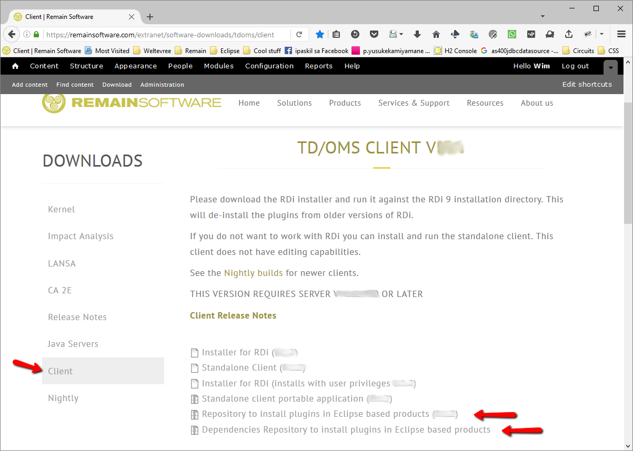The image size is (633, 451).
Task: Click the Drupal admin home icon
Action: pos(15,66)
